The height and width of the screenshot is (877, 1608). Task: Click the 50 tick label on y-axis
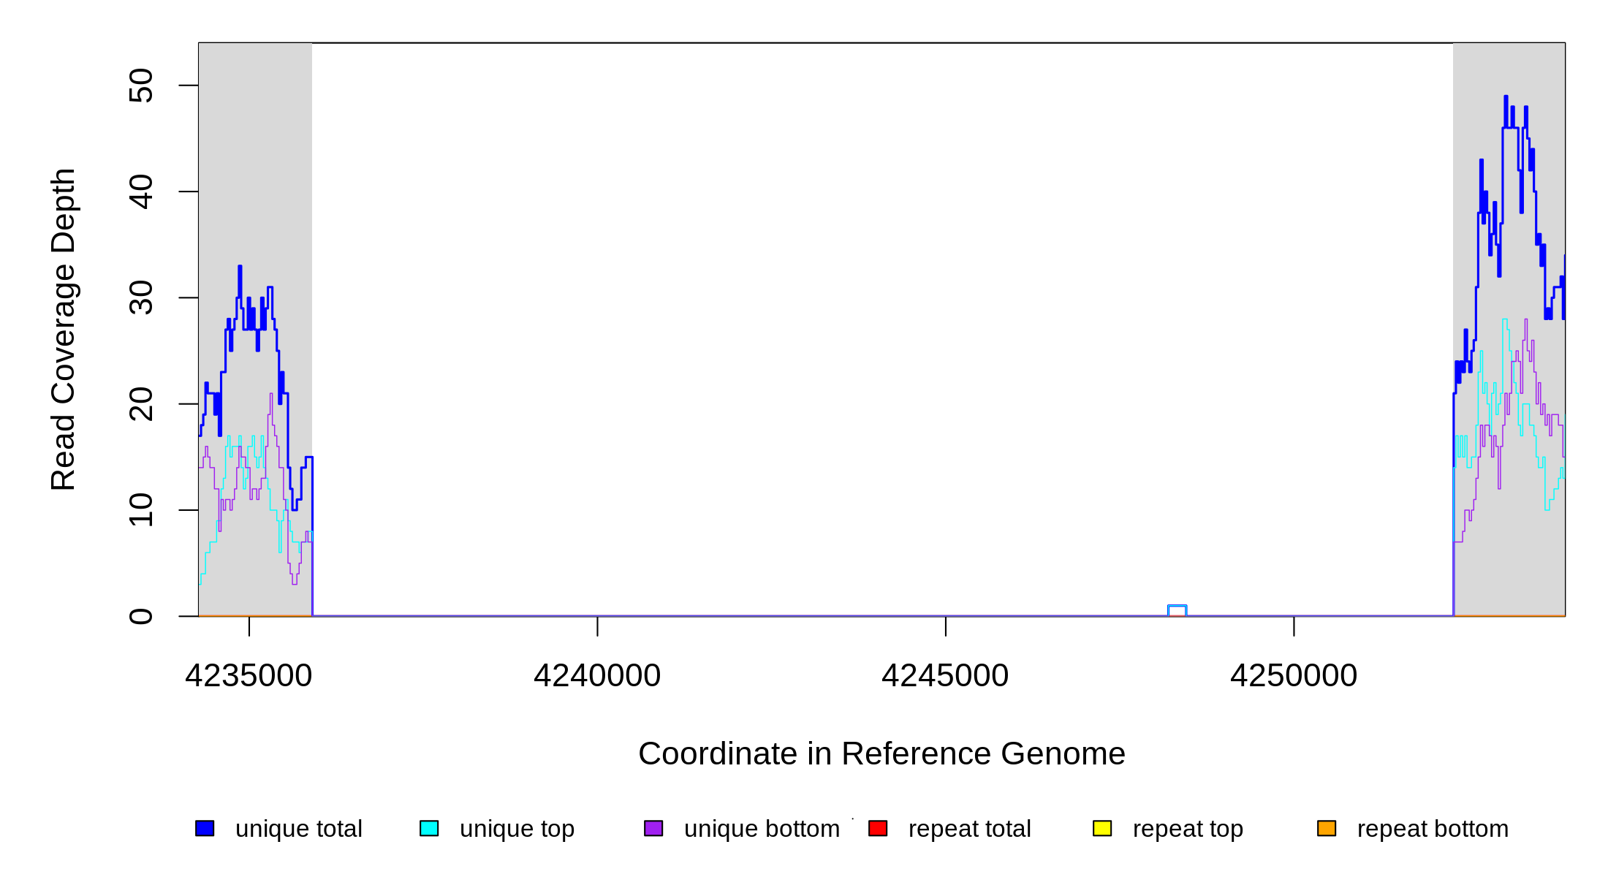click(x=141, y=86)
